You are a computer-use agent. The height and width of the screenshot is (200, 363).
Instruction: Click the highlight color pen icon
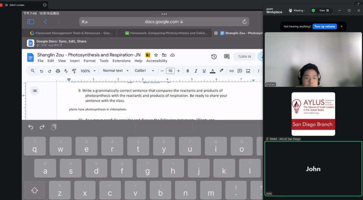pyautogui.click(x=222, y=71)
